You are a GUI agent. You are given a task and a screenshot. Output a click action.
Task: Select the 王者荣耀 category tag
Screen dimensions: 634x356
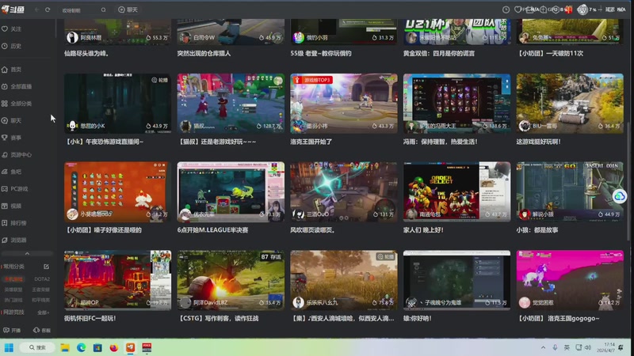[41, 290]
